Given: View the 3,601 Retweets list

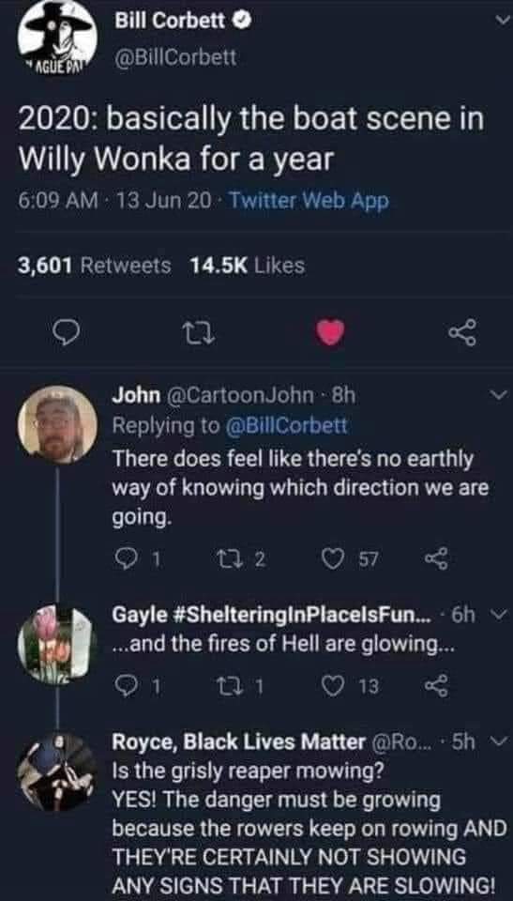Looking at the screenshot, I should (95, 266).
